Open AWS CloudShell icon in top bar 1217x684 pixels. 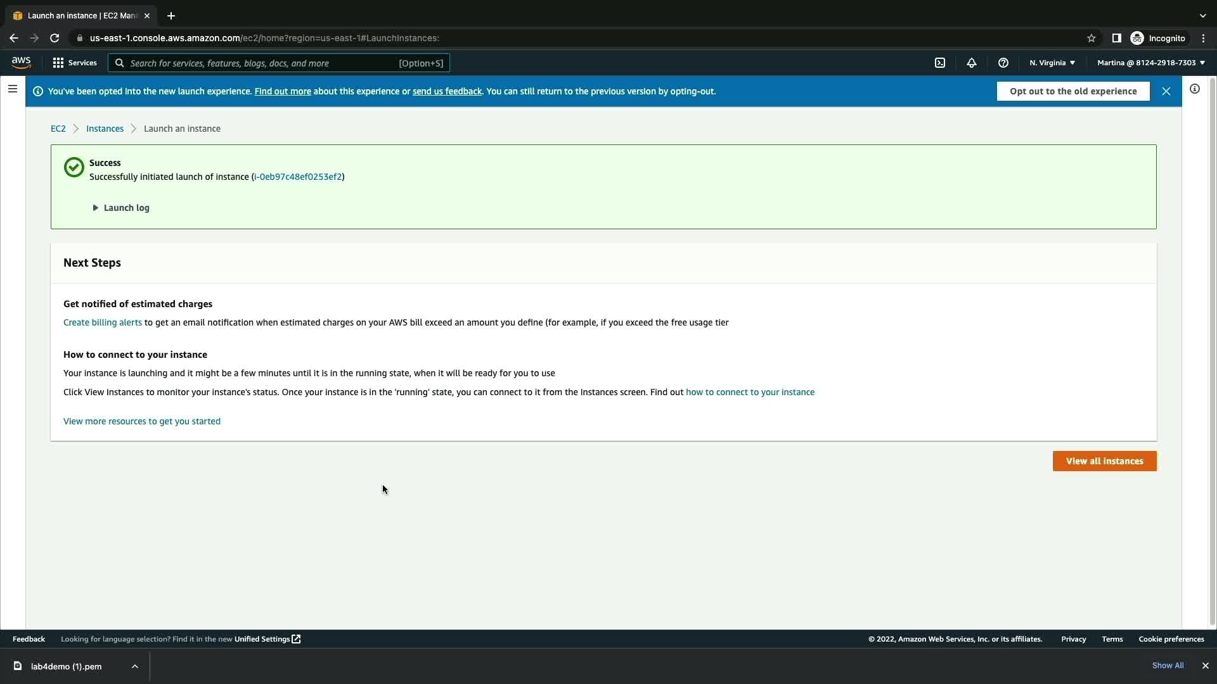click(940, 63)
